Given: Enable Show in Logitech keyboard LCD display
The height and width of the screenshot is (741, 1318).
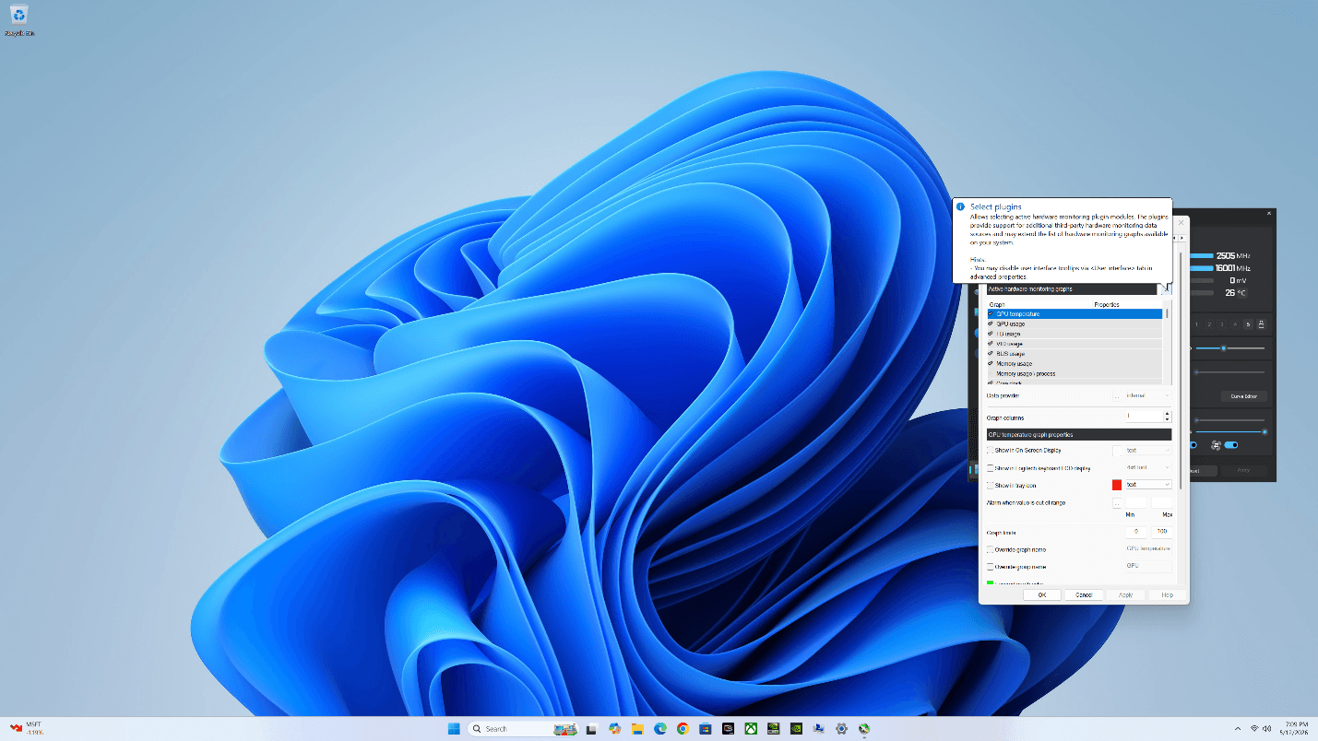Looking at the screenshot, I should 991,468.
